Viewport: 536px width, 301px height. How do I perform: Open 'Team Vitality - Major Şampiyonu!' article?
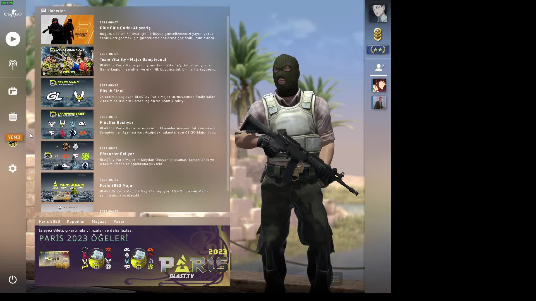click(133, 59)
